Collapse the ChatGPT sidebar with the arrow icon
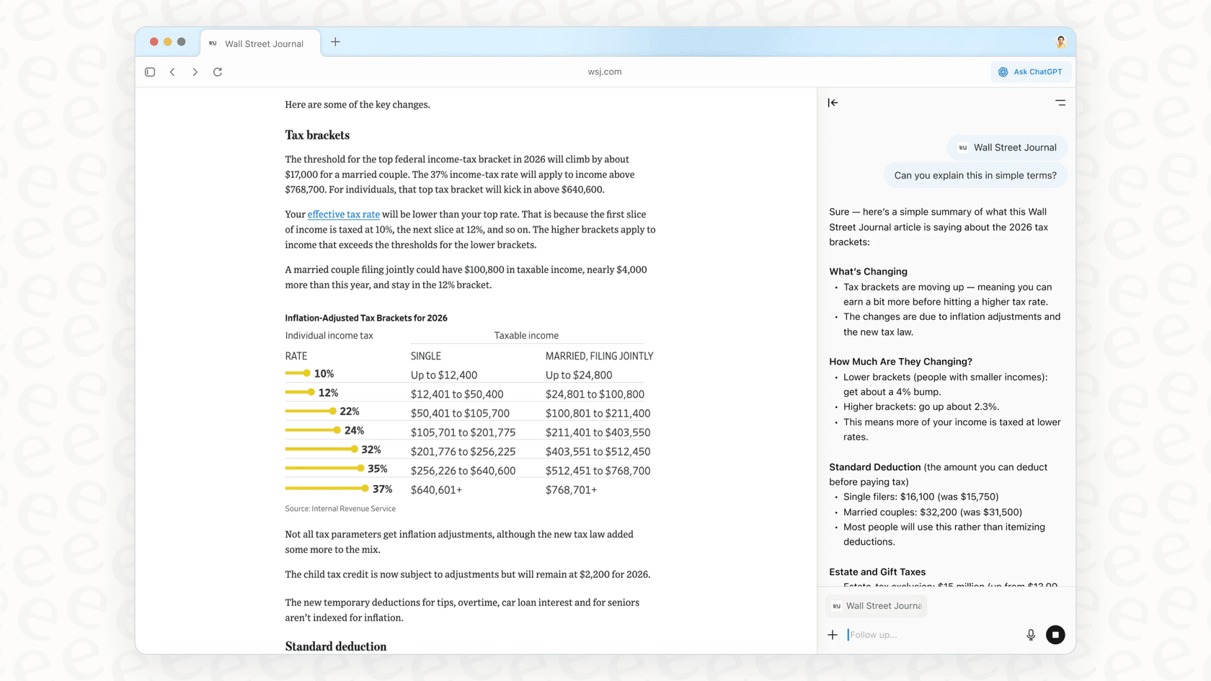Screen dimensions: 1211x681 (833, 103)
